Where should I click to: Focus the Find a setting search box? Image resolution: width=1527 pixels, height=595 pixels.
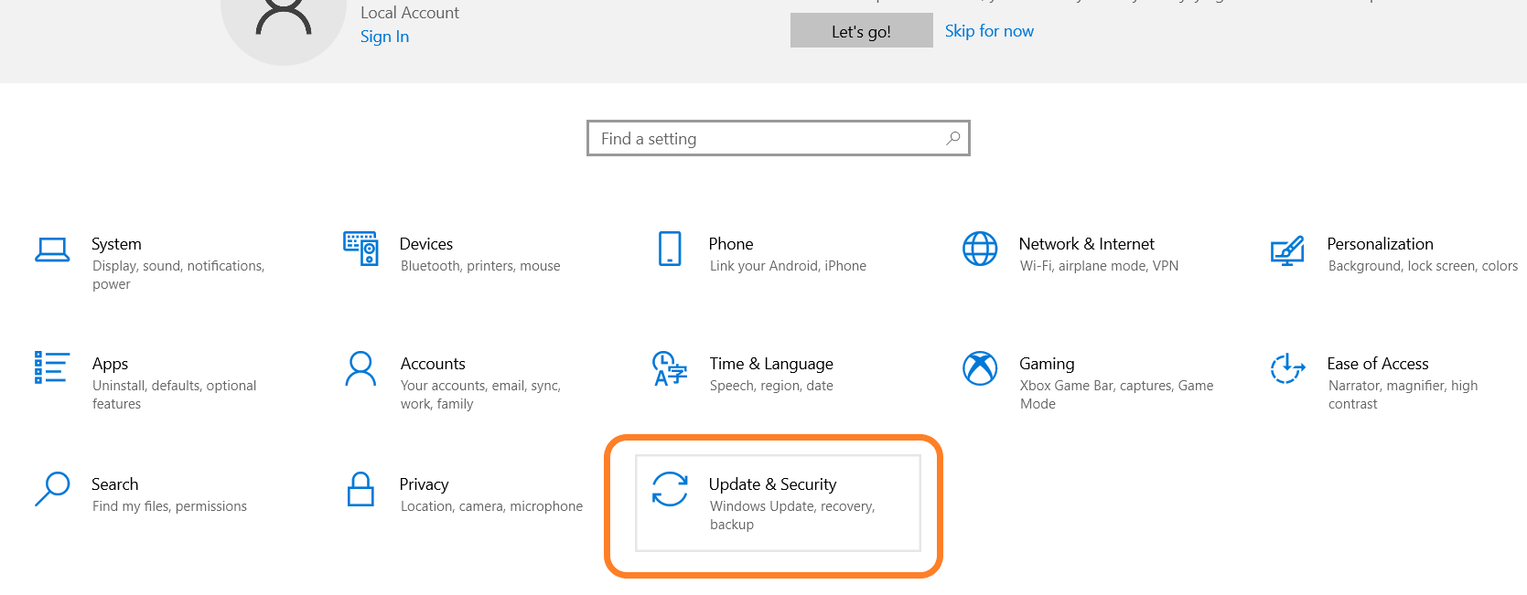coord(769,139)
